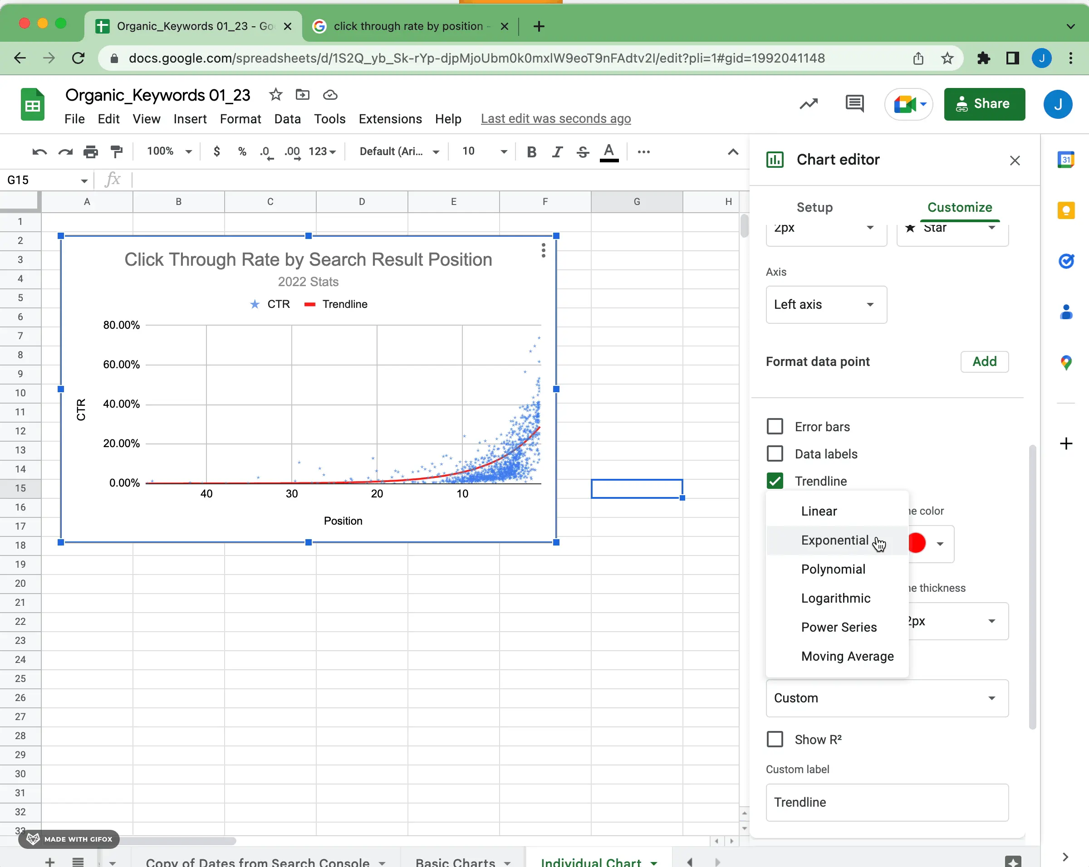Enable Show R² checkbox
The width and height of the screenshot is (1089, 867).
[x=775, y=740]
